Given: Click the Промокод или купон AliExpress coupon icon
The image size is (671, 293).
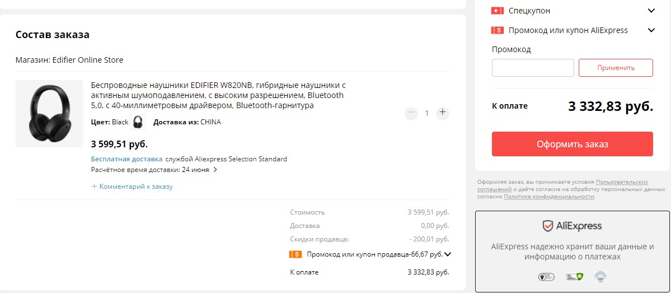Looking at the screenshot, I should [498, 30].
